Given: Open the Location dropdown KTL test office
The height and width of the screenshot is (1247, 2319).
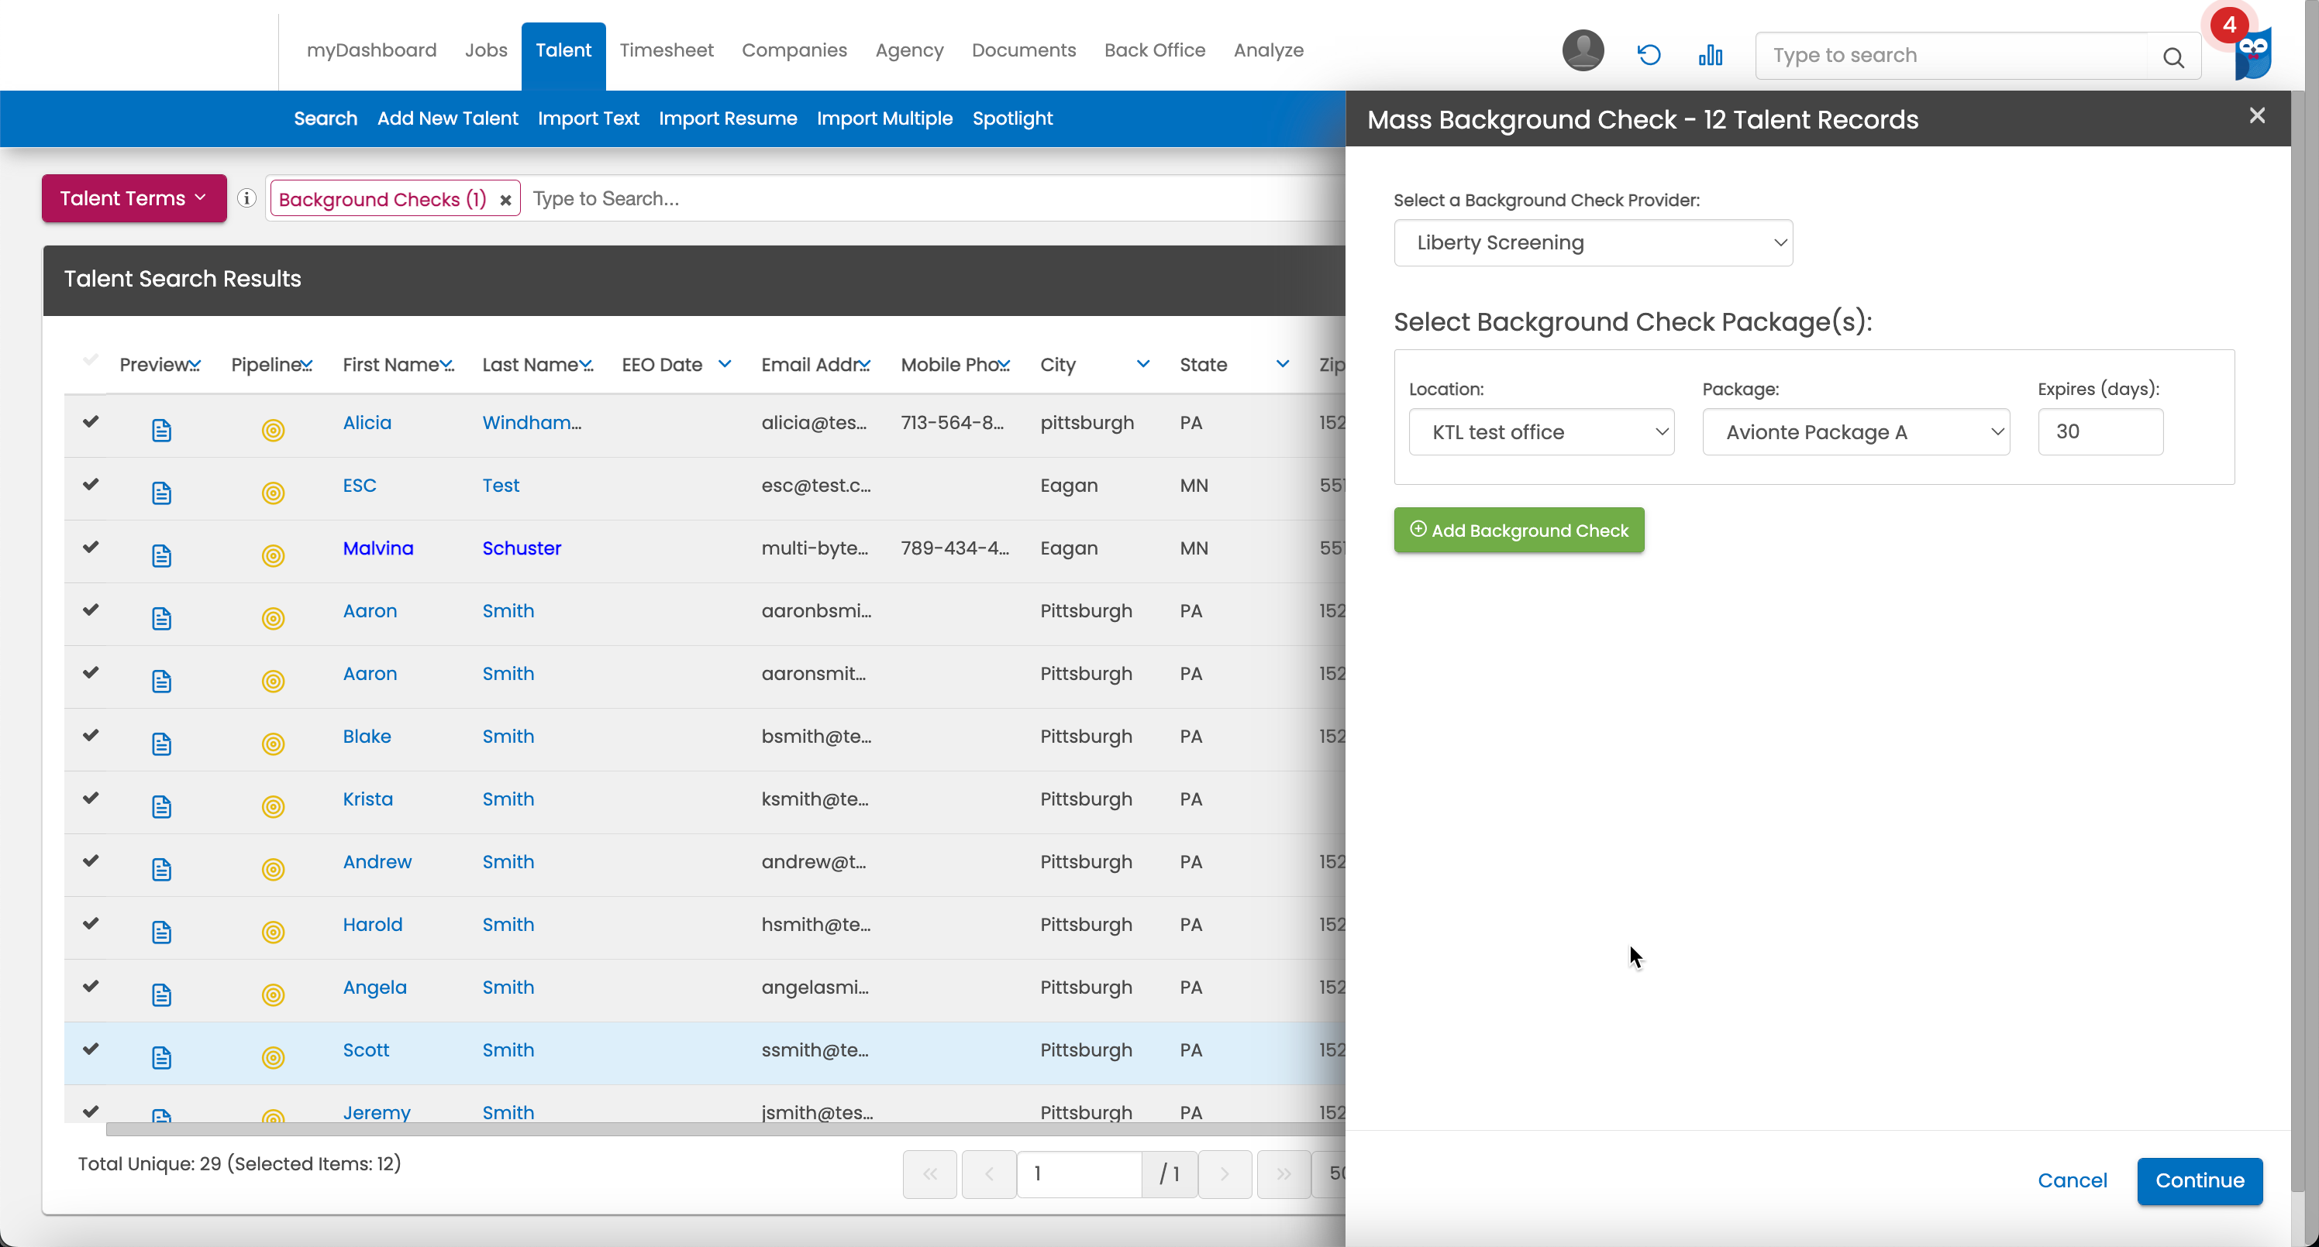Looking at the screenshot, I should click(1541, 432).
